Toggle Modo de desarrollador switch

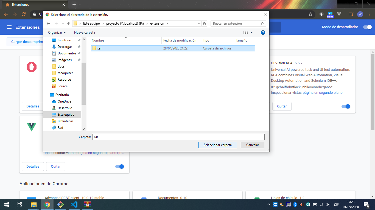(367, 27)
